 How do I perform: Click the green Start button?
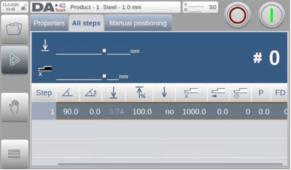[271, 15]
